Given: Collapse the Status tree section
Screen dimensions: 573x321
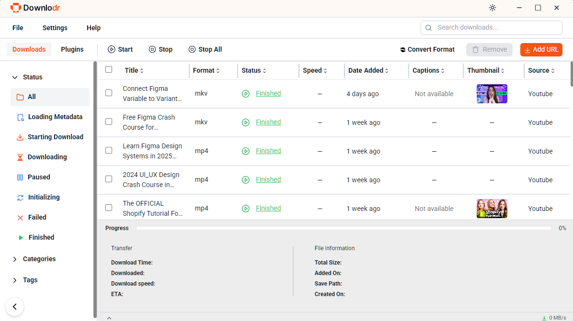Looking at the screenshot, I should click(15, 77).
